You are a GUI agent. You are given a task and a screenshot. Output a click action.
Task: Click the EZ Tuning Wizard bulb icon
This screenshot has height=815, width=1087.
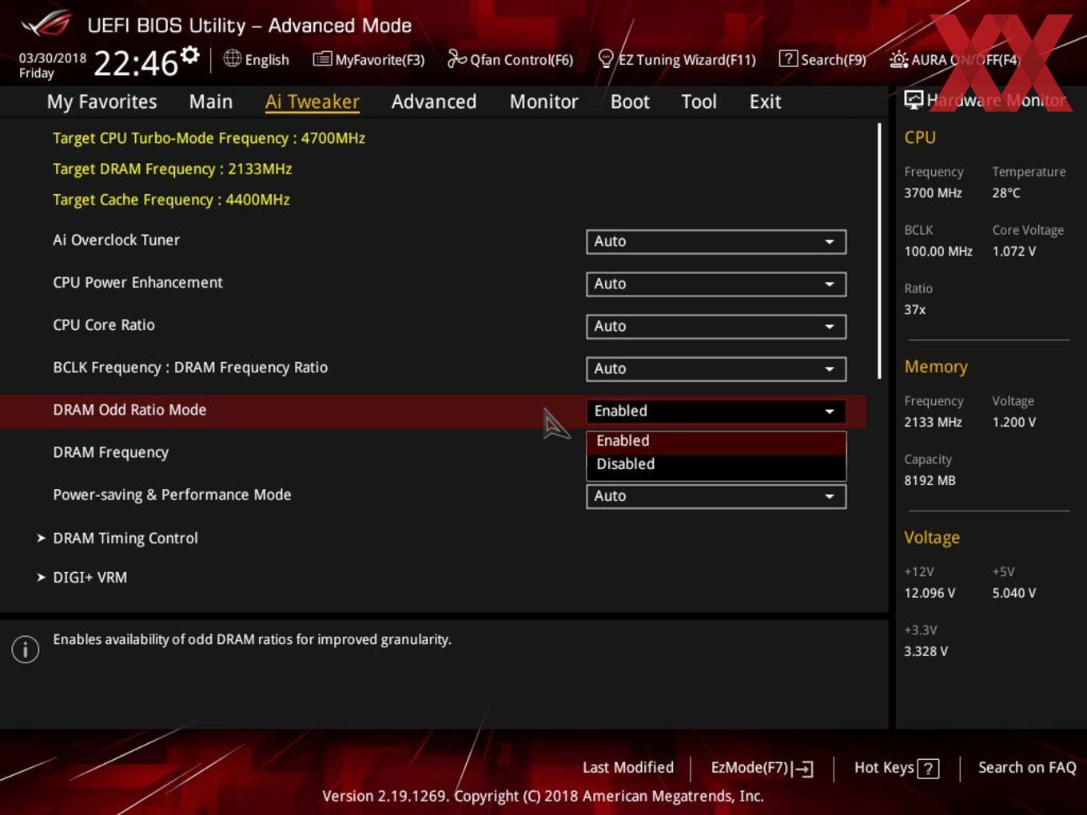coord(606,58)
